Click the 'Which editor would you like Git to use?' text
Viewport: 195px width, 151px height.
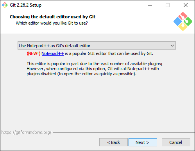click(52, 23)
